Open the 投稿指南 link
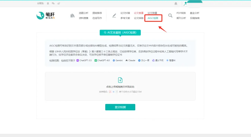The width and height of the screenshot is (251, 137). tap(195, 18)
